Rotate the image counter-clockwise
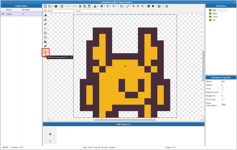The width and height of the screenshot is (237, 150). tap(108, 6)
